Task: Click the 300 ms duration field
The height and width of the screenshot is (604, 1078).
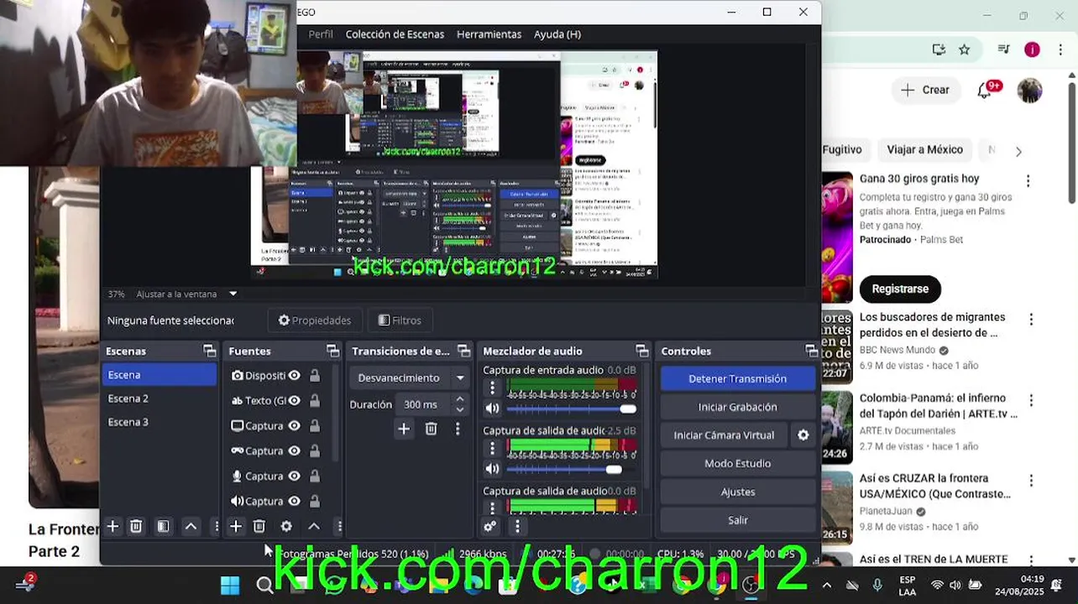Action: (x=423, y=404)
